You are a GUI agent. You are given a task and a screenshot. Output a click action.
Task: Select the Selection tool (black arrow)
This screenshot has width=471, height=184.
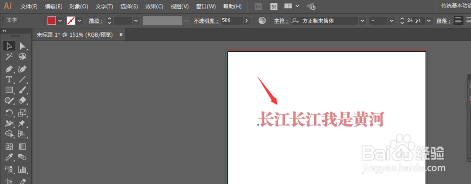pyautogui.click(x=9, y=46)
